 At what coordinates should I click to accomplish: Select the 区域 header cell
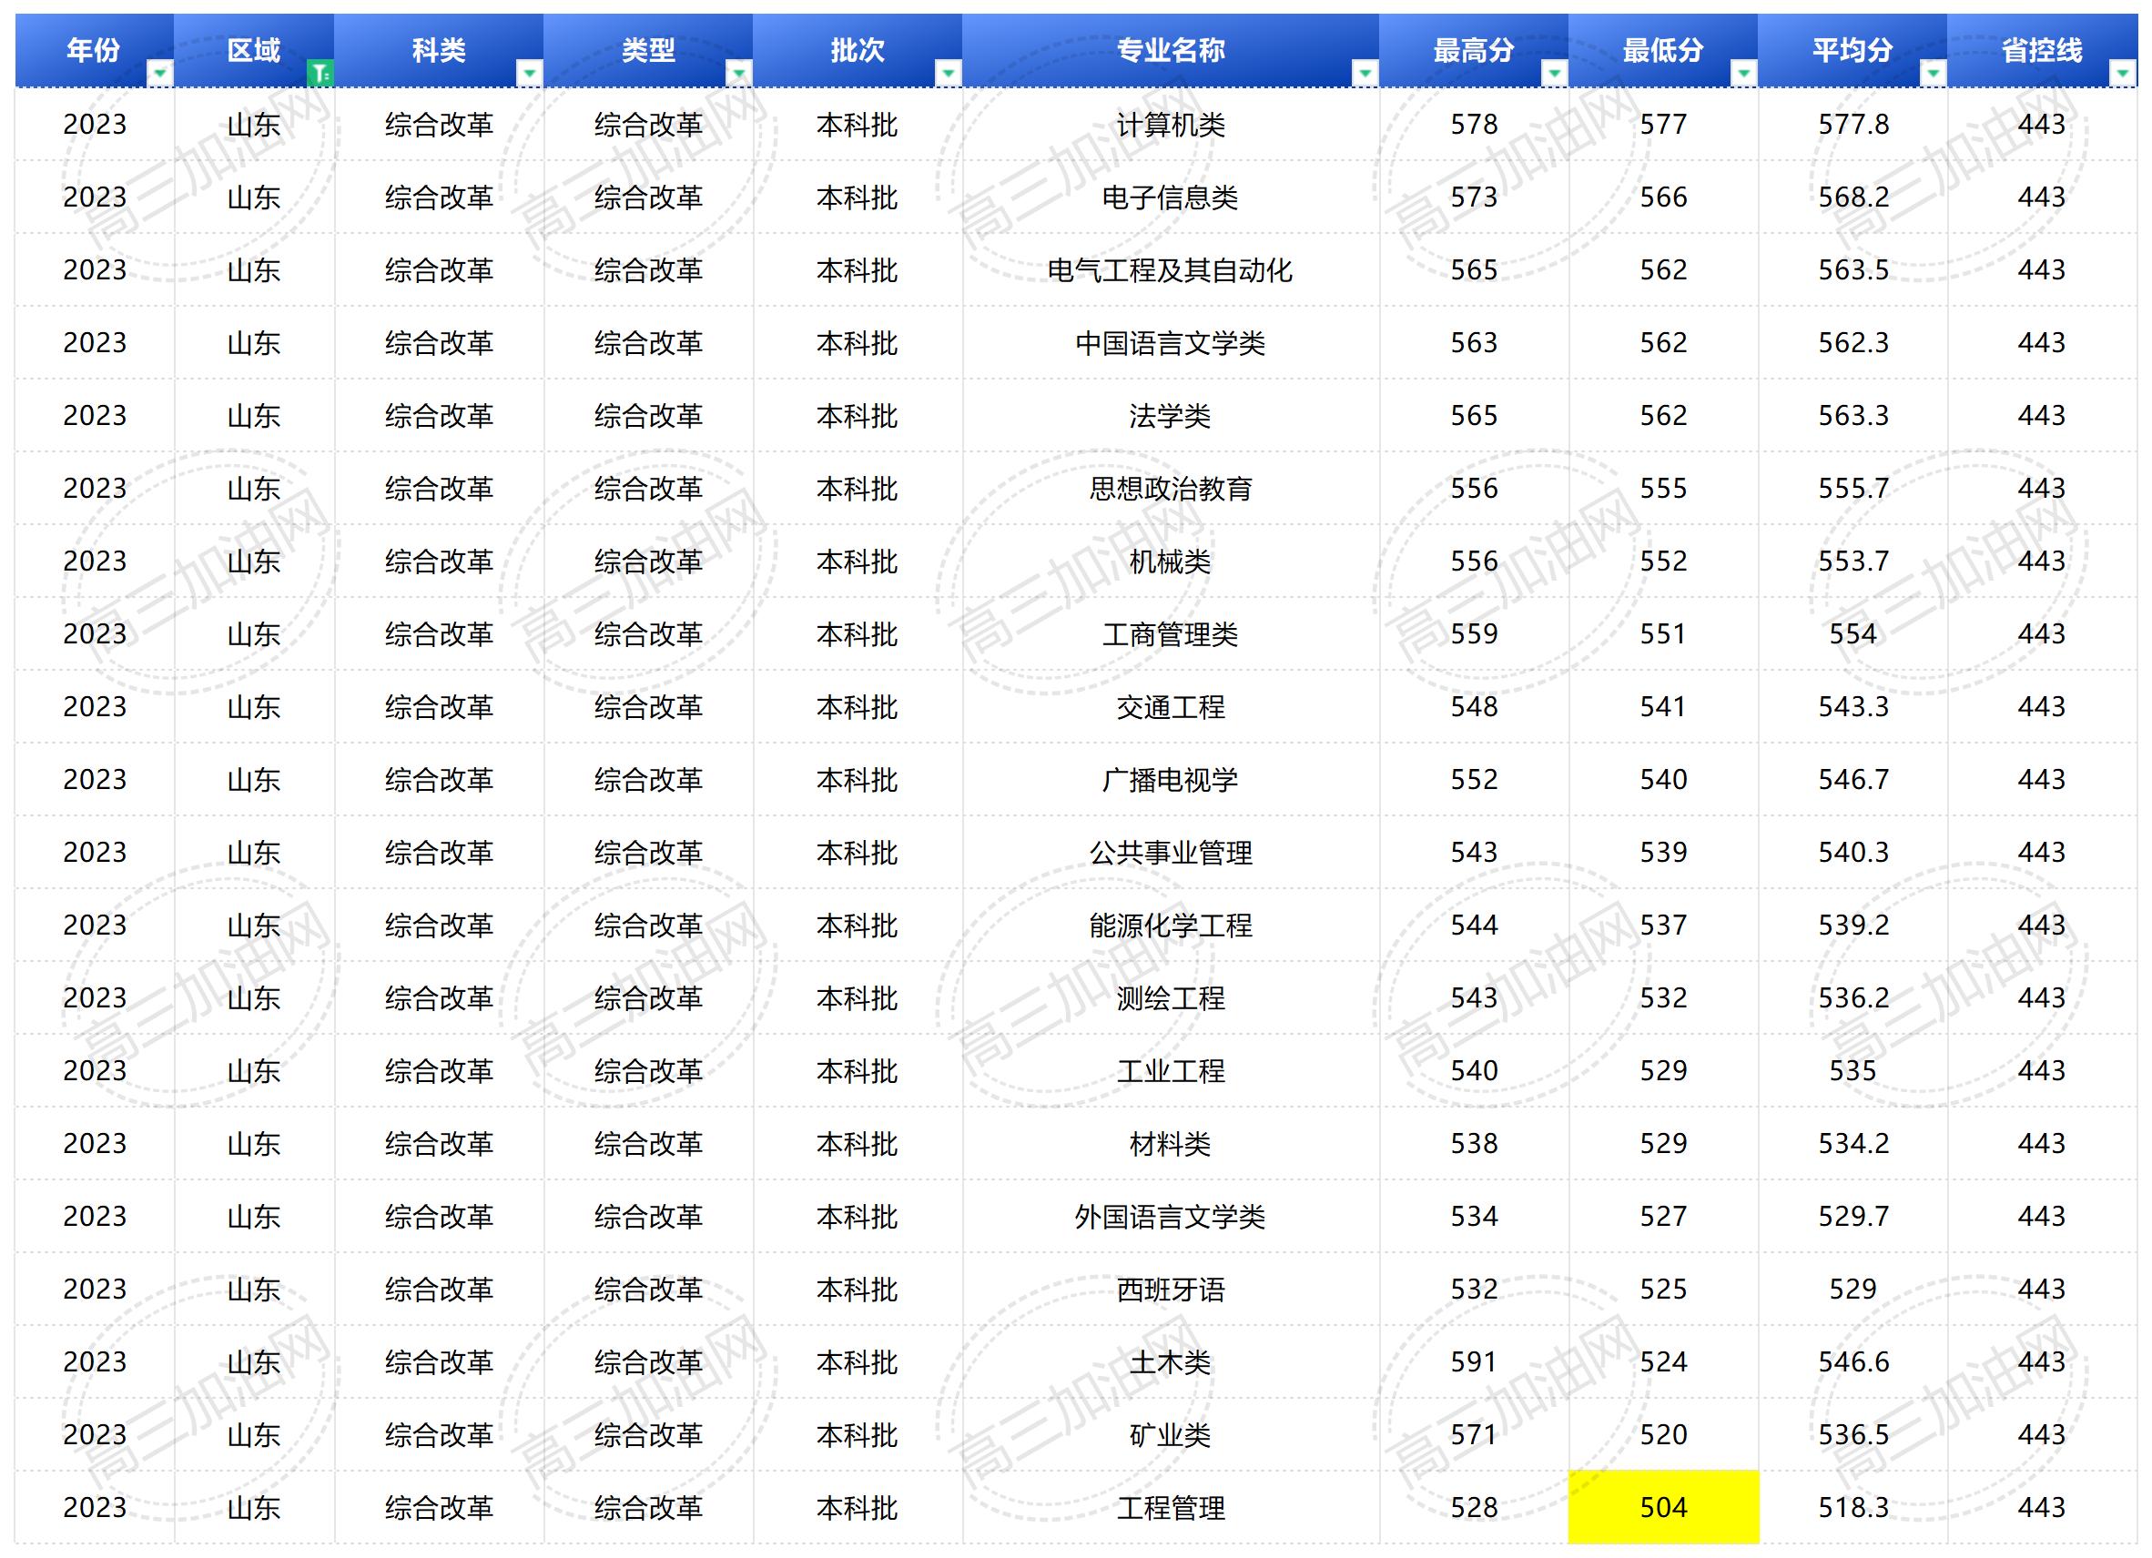[254, 50]
